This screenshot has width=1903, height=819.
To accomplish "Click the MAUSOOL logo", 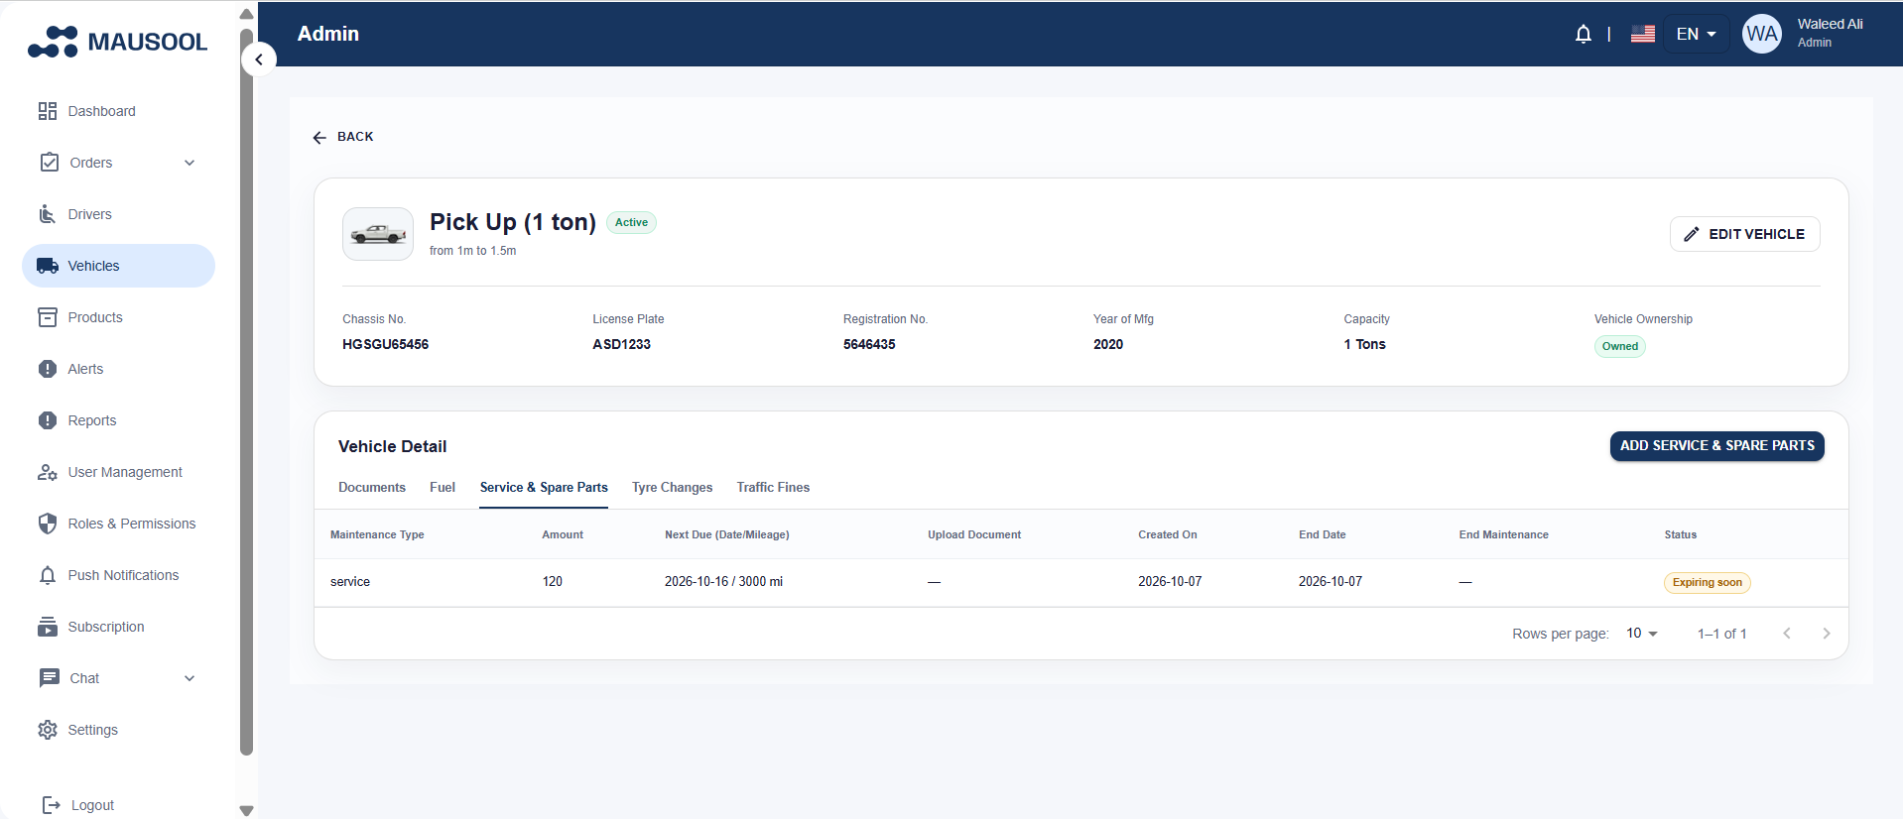I will pos(117,42).
